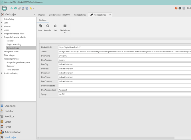This screenshot has height=140, width=191.
Task: Open the dropdown arrow beside the star
Action: tap(34, 8)
